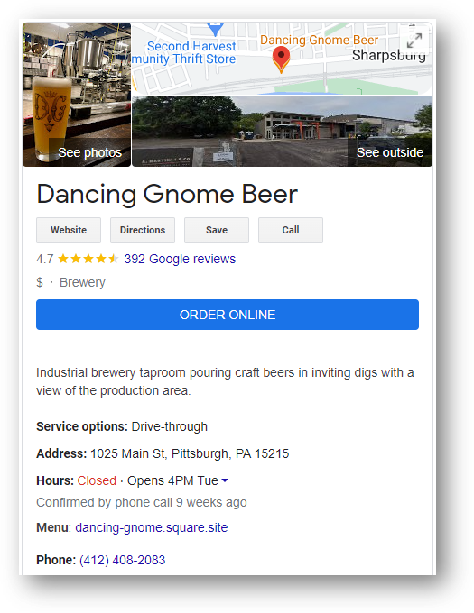
Task: Open the 392 Google reviews link
Action: point(180,259)
